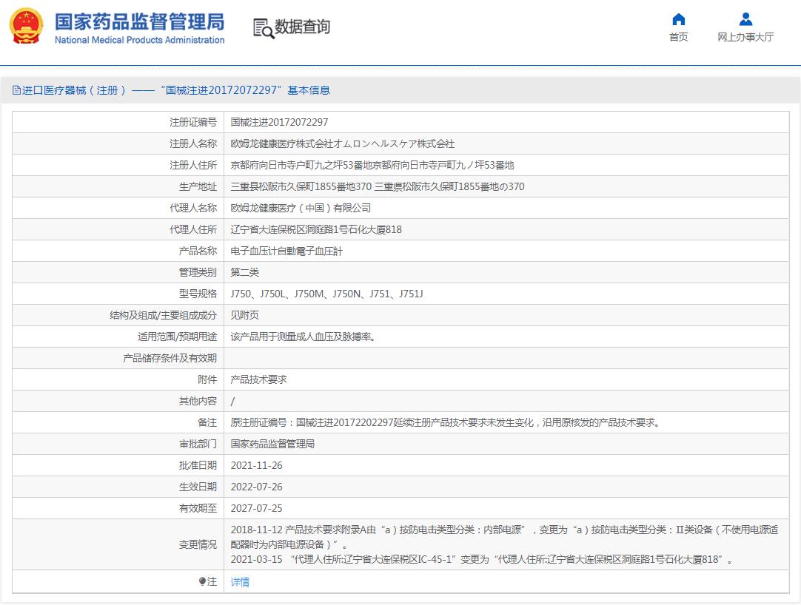Open 网上办事大厅 user icon
Image resolution: width=801 pixels, height=605 pixels.
point(745,19)
